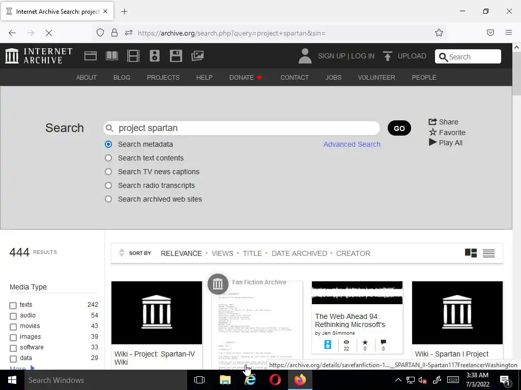This screenshot has height=390, width=521.
Task: Open the Save to Pocket icon
Action: [490, 32]
